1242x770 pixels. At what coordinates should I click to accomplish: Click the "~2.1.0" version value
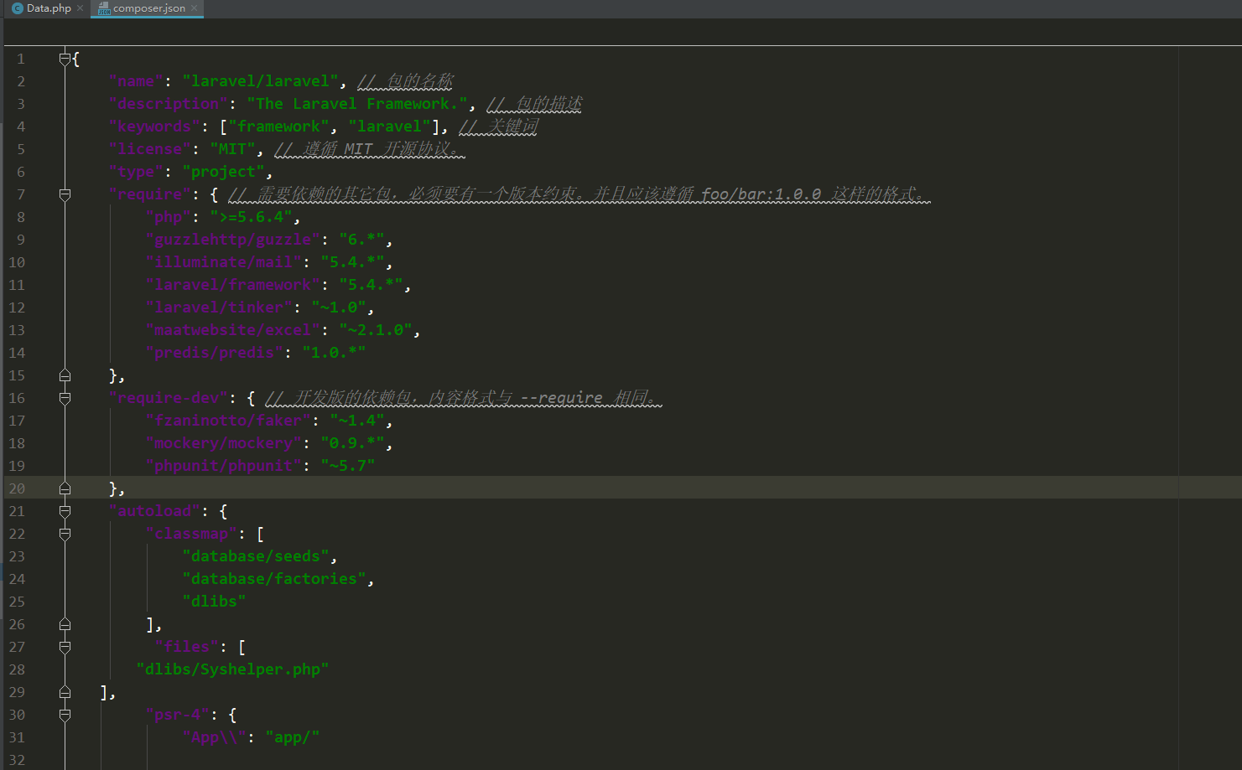[x=376, y=330]
